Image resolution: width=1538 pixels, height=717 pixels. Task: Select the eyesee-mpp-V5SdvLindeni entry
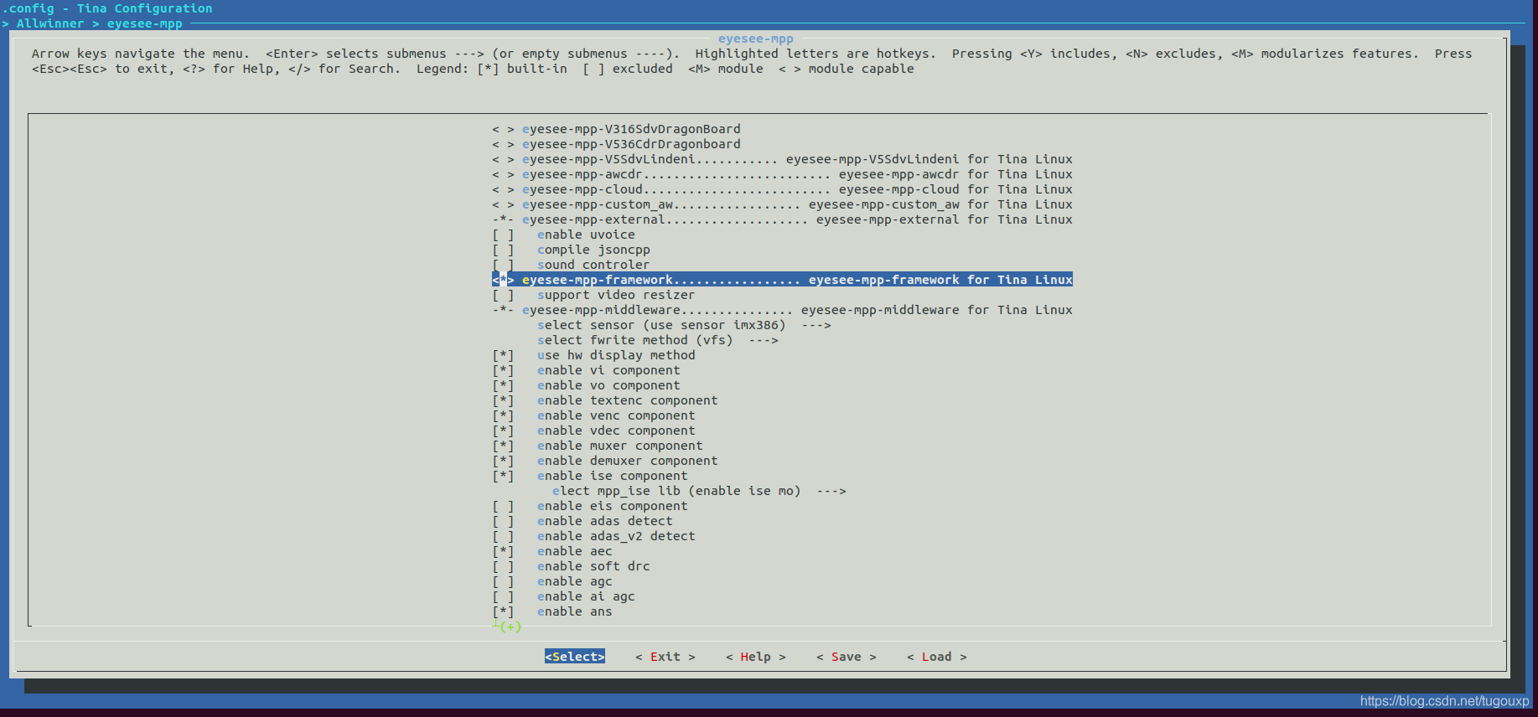pos(782,159)
